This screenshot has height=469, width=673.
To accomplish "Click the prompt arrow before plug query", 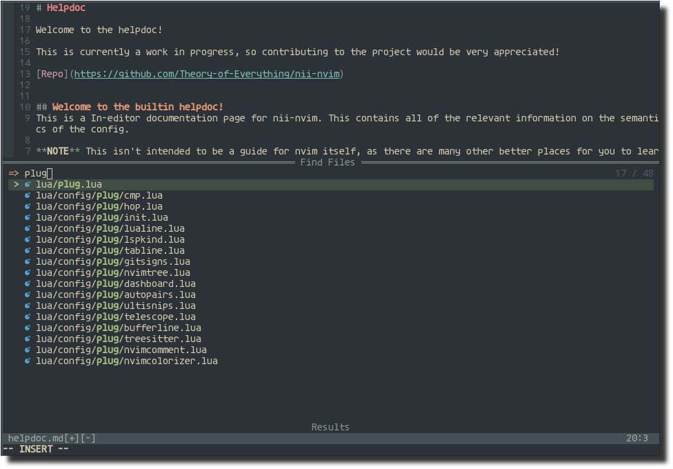I will pyautogui.click(x=14, y=174).
